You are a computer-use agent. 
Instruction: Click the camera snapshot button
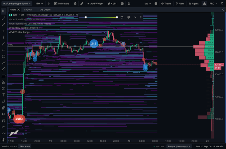(x=204, y=4)
